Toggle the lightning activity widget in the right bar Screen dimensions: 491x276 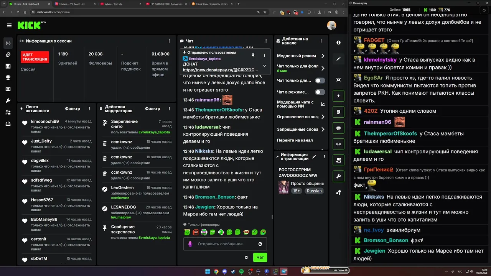coord(338,96)
